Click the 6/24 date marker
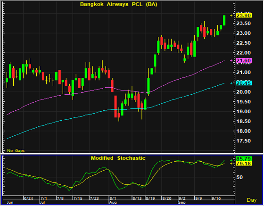264x206 pixels. (28, 198)
